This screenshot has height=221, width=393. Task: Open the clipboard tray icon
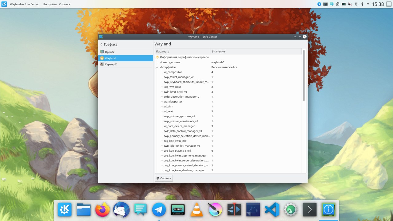pos(338,4)
